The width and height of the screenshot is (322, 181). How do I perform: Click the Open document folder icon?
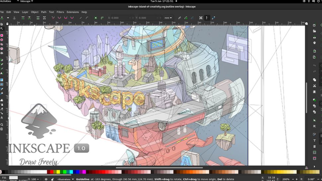click(x=314, y=31)
